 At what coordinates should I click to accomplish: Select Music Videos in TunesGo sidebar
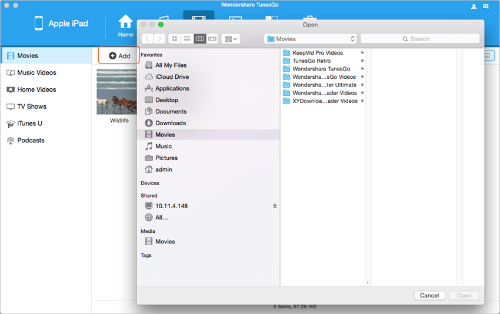(x=36, y=73)
